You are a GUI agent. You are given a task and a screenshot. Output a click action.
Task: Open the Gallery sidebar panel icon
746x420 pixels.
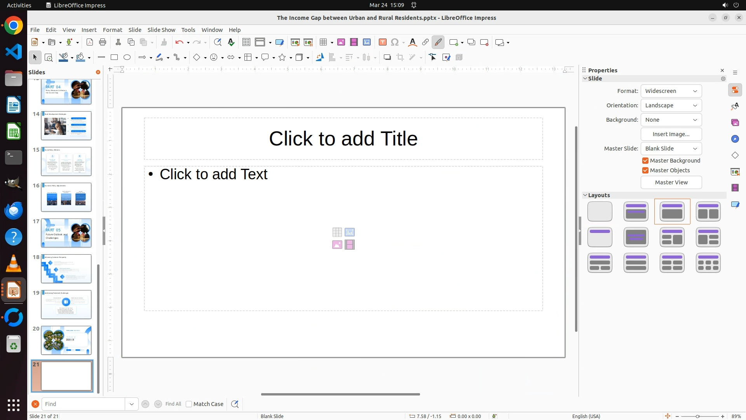click(x=735, y=122)
